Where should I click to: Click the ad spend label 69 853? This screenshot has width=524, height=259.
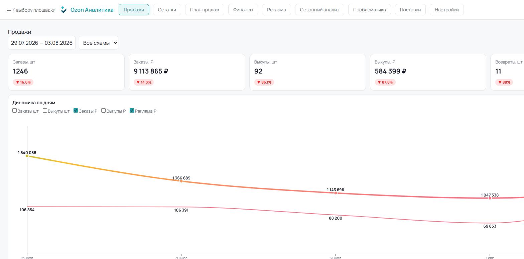pyautogui.click(x=490, y=226)
